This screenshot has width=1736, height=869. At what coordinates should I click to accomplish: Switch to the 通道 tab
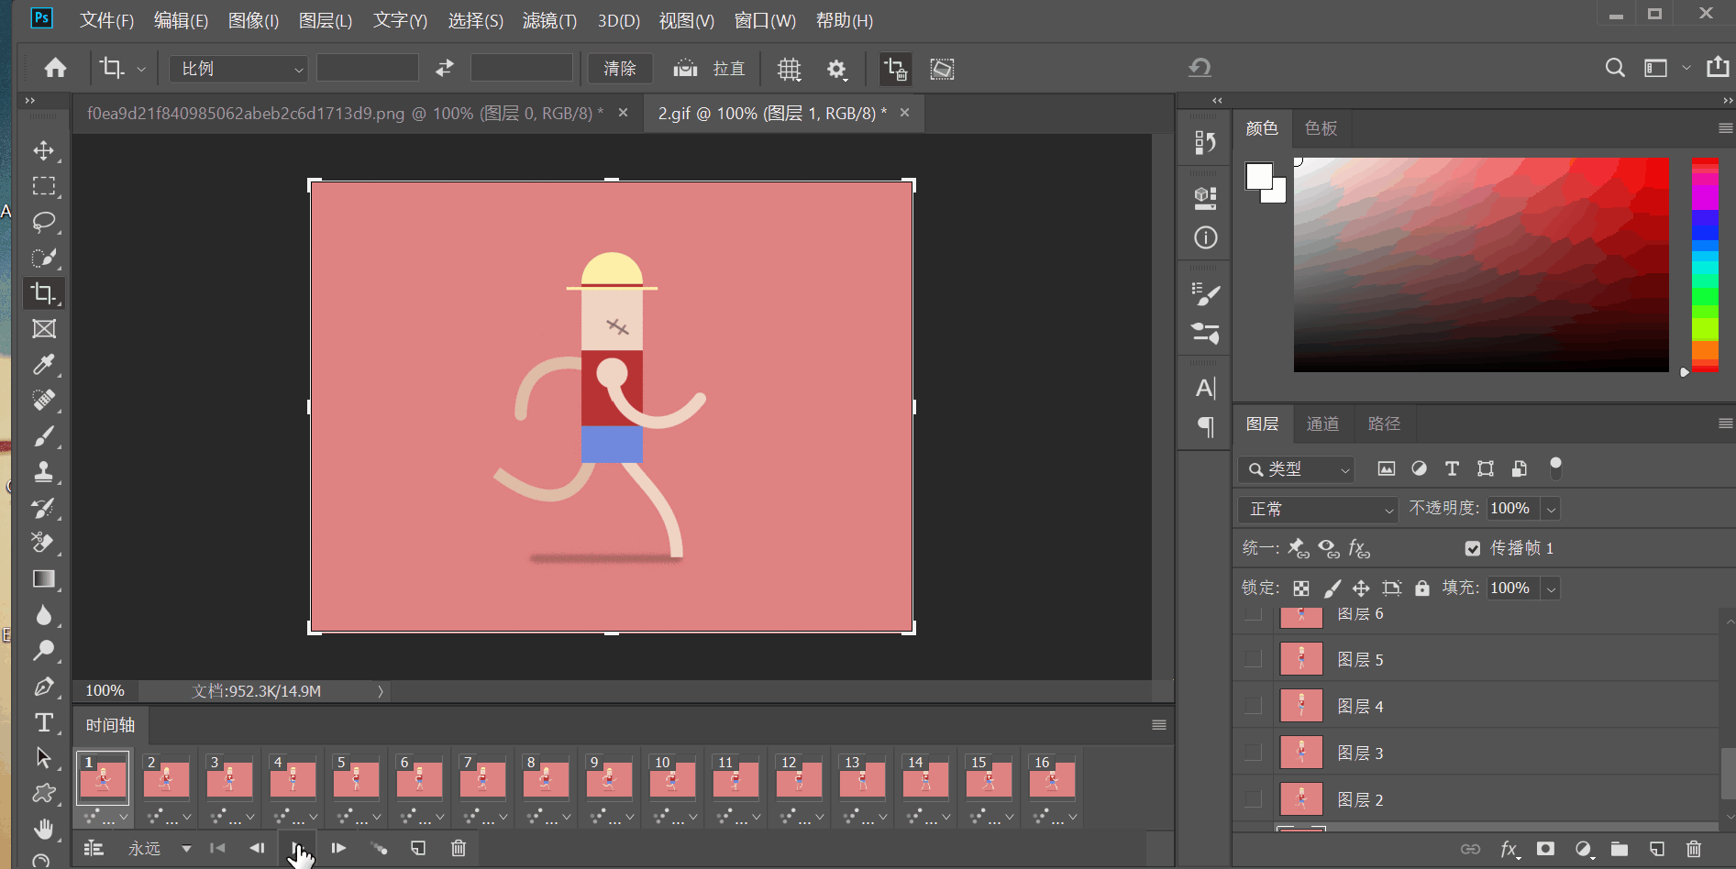tap(1322, 423)
